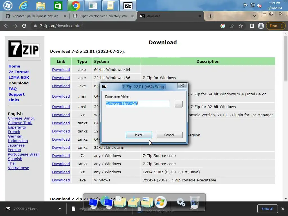Click the Destination folder path field

[137, 103]
